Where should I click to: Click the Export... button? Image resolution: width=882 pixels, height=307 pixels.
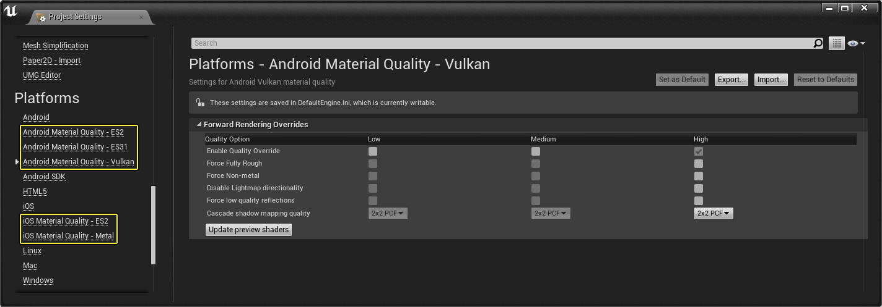[x=731, y=80]
